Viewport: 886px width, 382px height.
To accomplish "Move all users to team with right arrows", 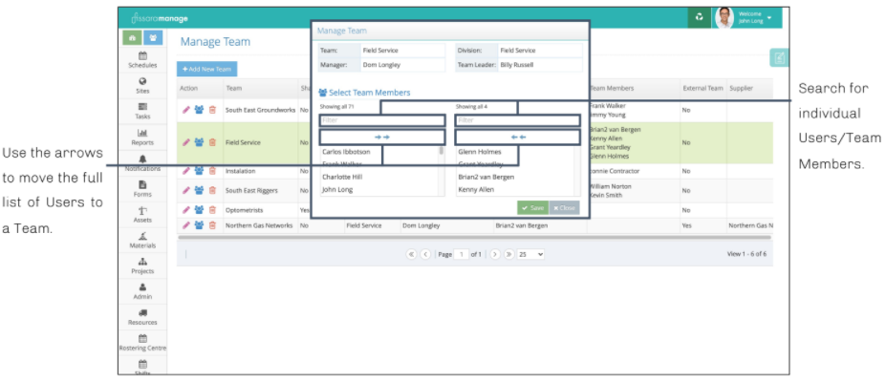I will click(382, 138).
